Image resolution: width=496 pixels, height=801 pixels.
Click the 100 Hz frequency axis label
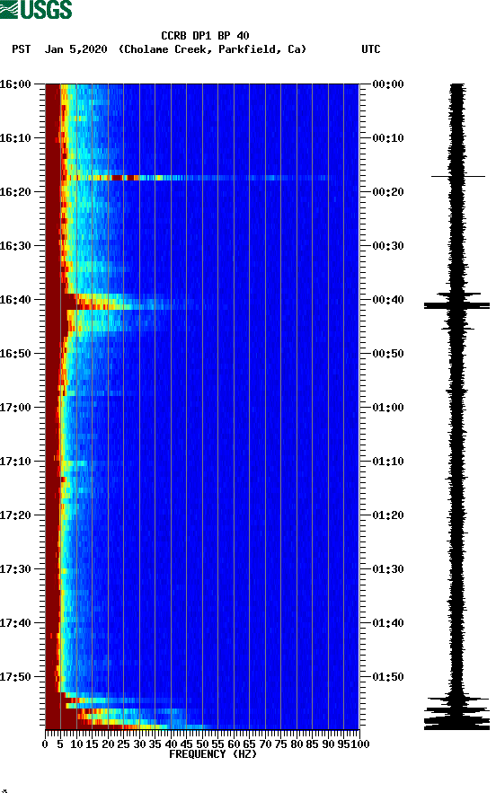(360, 744)
